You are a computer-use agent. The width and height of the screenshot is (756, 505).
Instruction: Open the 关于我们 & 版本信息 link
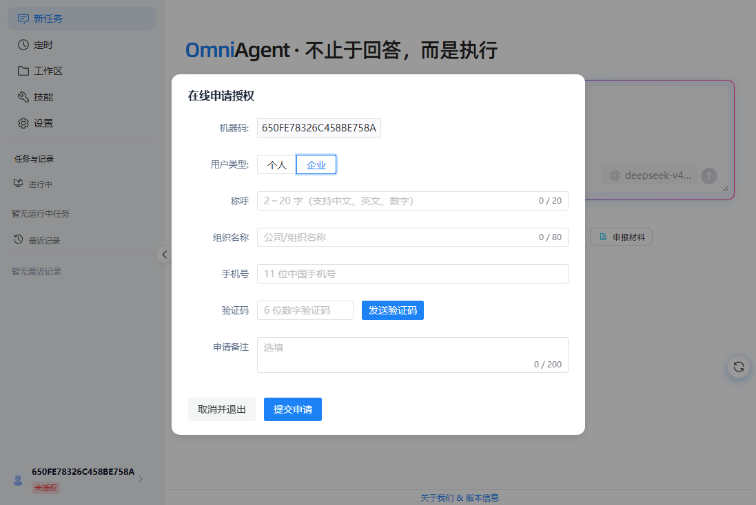point(460,498)
